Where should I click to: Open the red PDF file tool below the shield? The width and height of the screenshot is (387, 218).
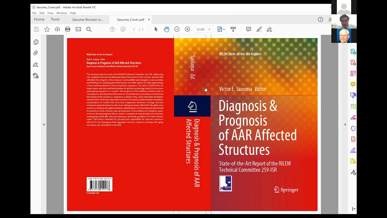click(x=353, y=139)
